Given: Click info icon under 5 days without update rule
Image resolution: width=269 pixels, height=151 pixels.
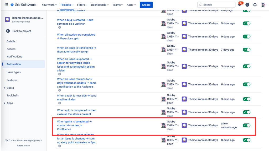Looking at the screenshot, I should point(60,90).
